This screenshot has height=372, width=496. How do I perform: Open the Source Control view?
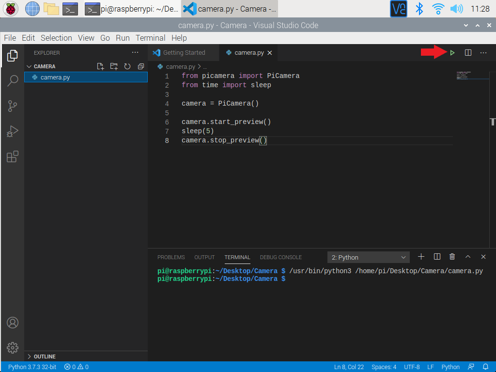[x=13, y=106]
